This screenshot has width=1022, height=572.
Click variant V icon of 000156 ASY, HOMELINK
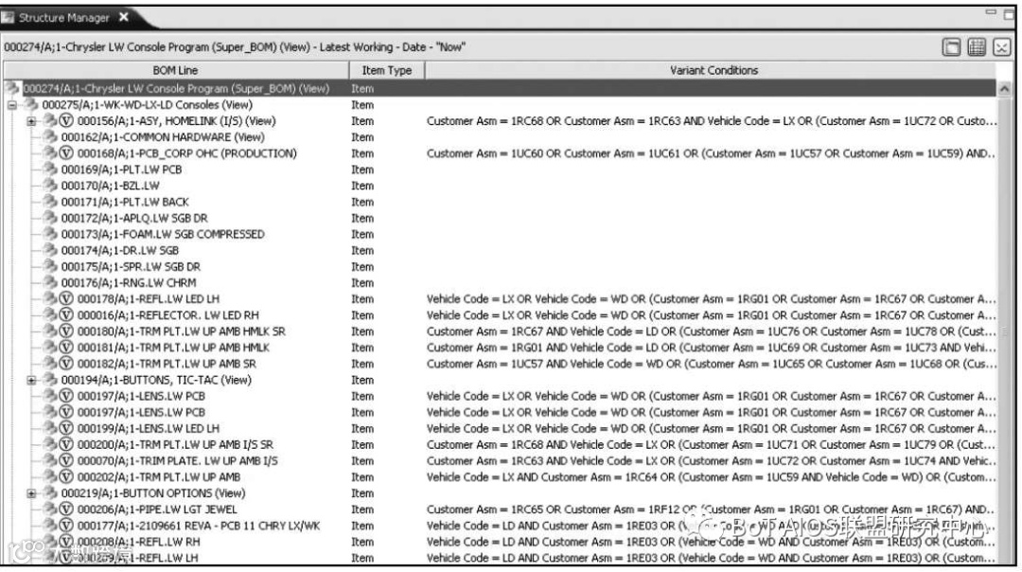pos(66,120)
